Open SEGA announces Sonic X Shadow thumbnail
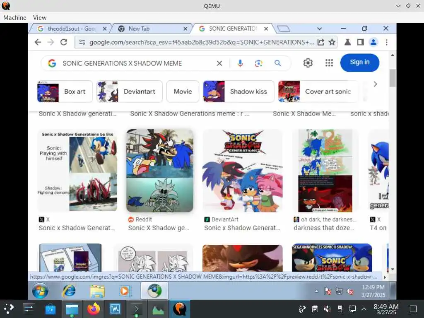Image resolution: width=424 pixels, height=318 pixels. [x=332, y=258]
